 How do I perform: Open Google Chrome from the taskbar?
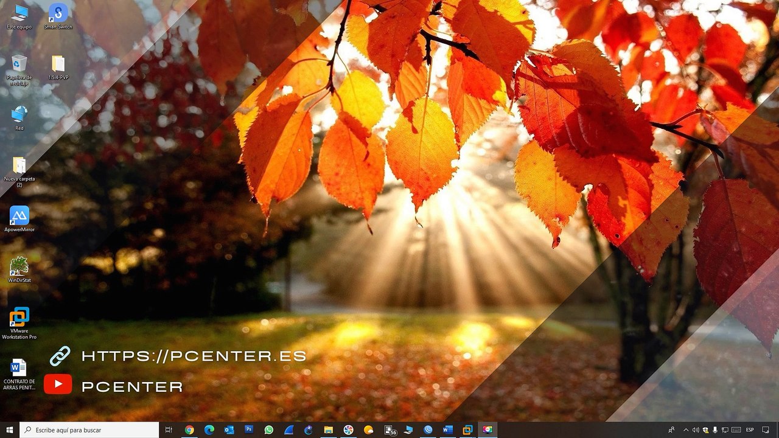coord(189,430)
